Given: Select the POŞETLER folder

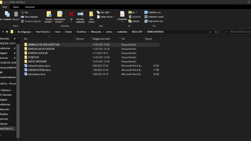Looking at the screenshot, I should 91,57.
